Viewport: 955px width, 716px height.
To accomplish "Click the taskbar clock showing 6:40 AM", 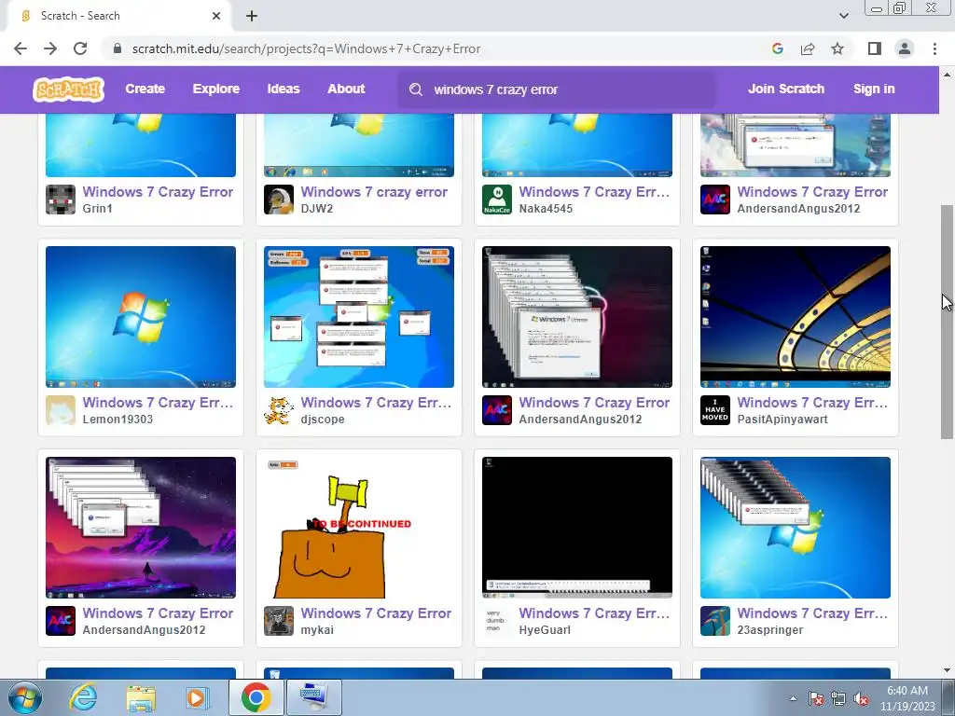I will point(907,698).
